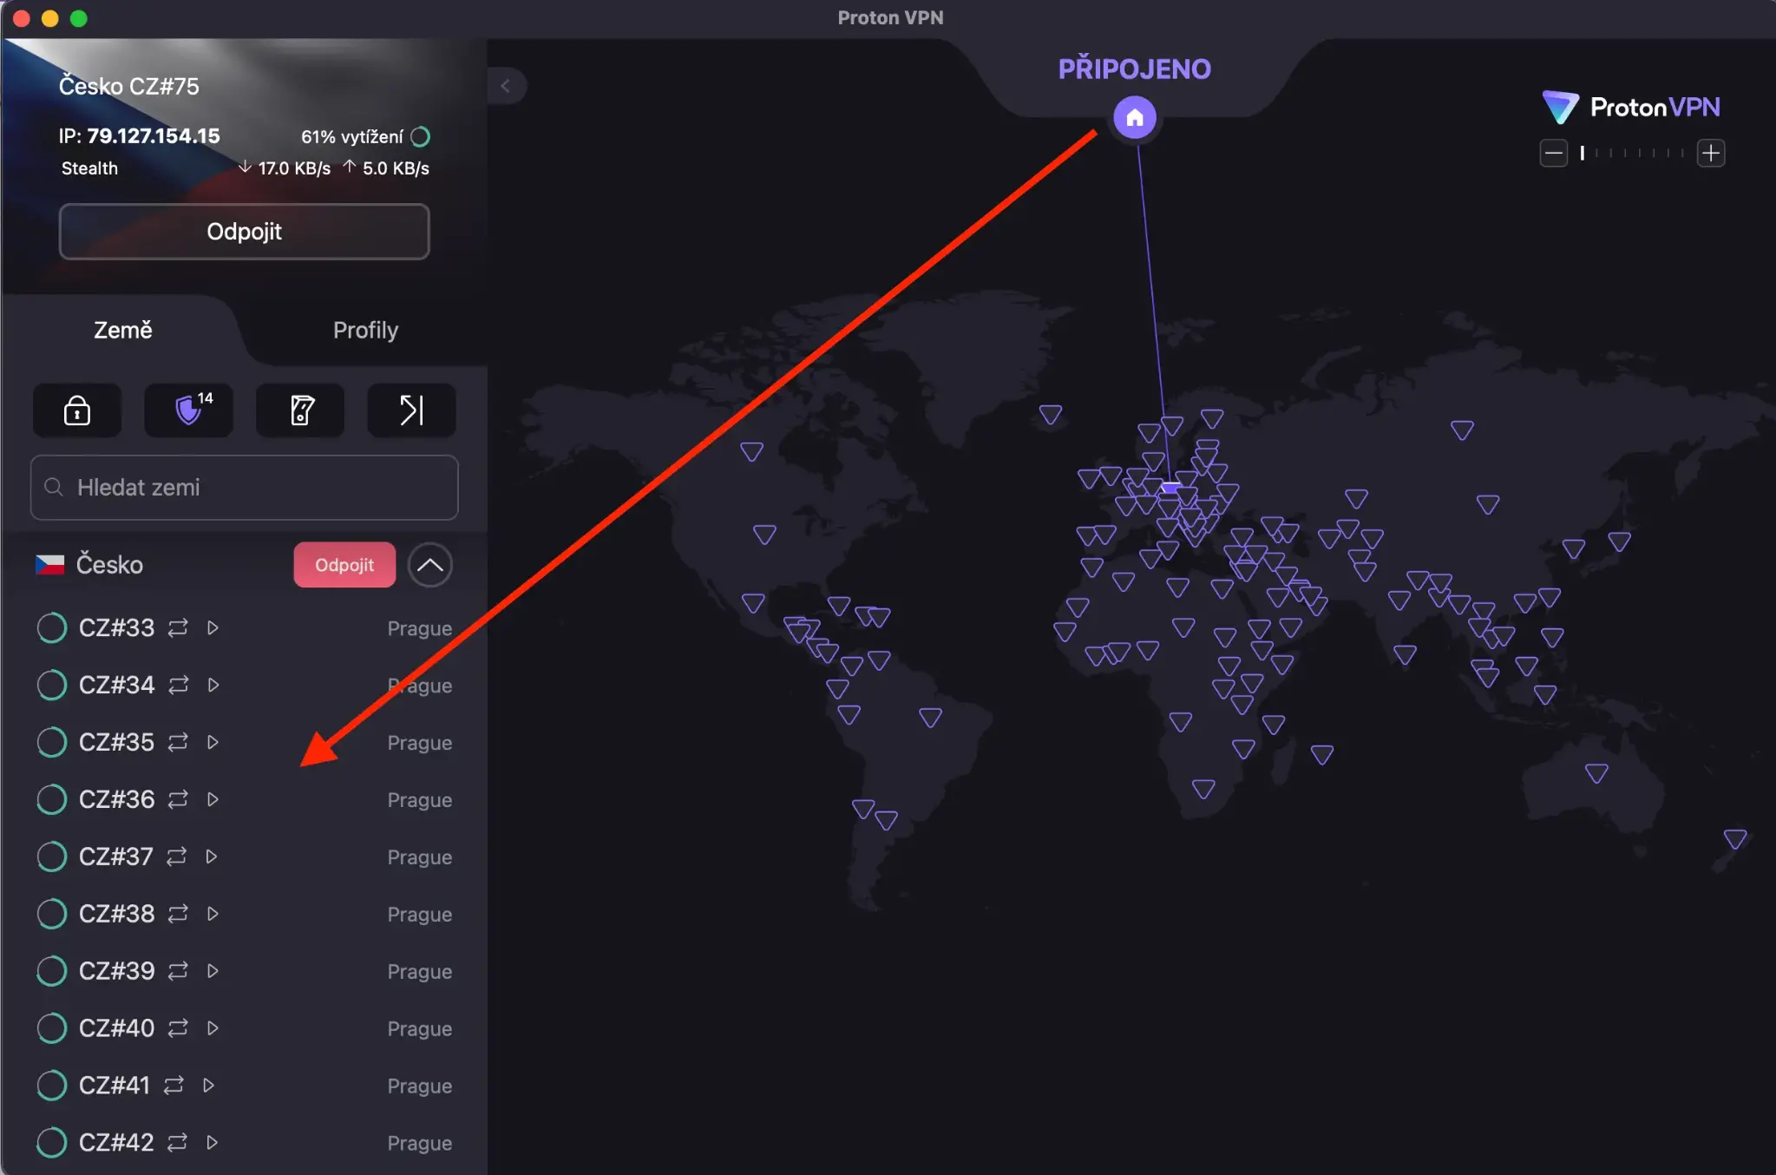This screenshot has height=1175, width=1776.
Task: Click zoom out minus on map
Action: click(x=1553, y=154)
